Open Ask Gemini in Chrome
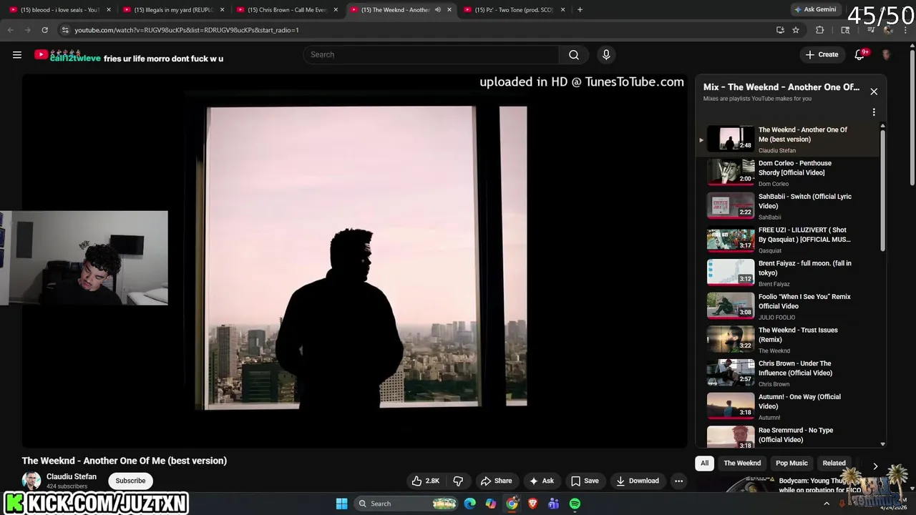Image resolution: width=916 pixels, height=515 pixels. pyautogui.click(x=814, y=9)
